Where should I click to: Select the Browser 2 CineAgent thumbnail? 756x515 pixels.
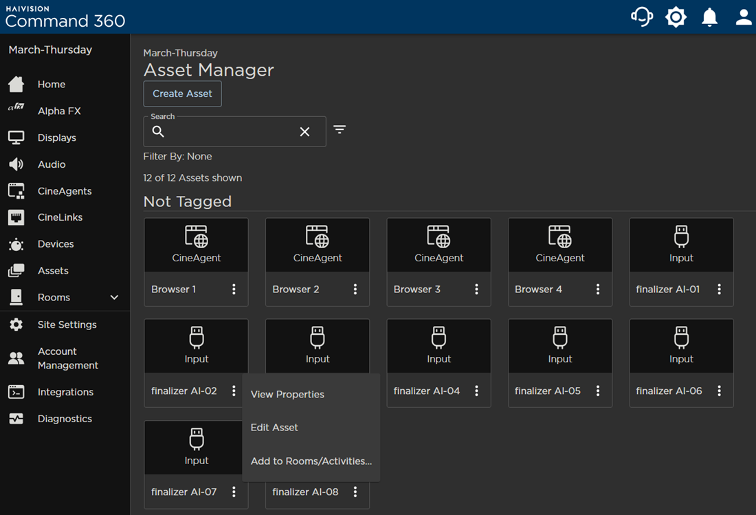(318, 245)
